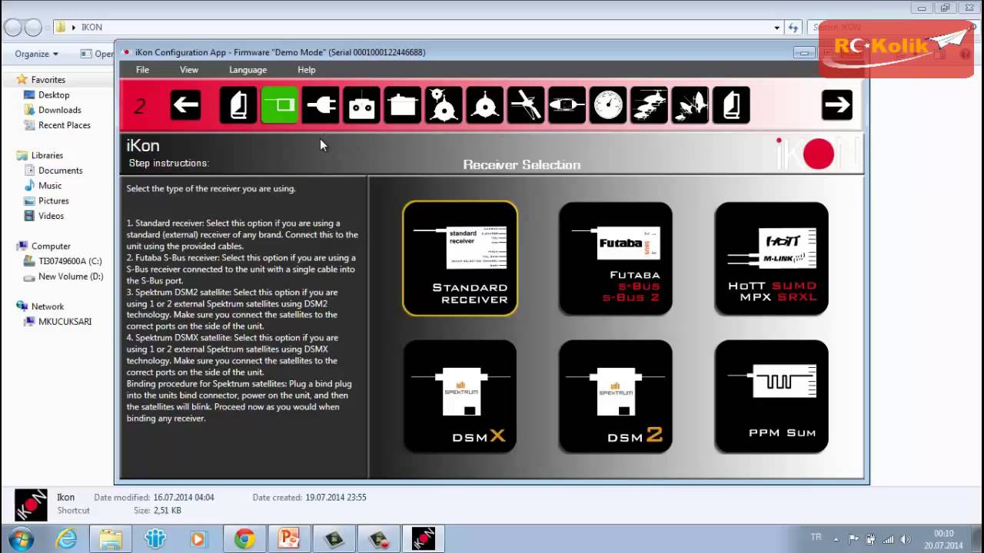Open the tumbling helicopters step icon
This screenshot has width=984, height=553.
tap(690, 105)
